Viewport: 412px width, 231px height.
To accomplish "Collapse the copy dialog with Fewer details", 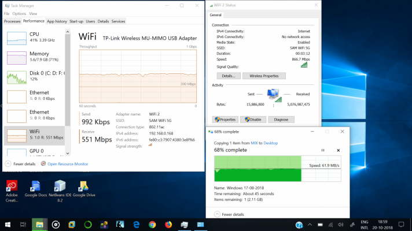I will (229, 214).
